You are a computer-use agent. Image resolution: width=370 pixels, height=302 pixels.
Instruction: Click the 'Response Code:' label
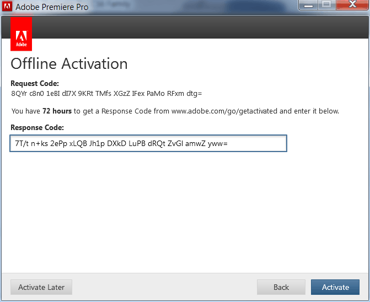(37, 127)
